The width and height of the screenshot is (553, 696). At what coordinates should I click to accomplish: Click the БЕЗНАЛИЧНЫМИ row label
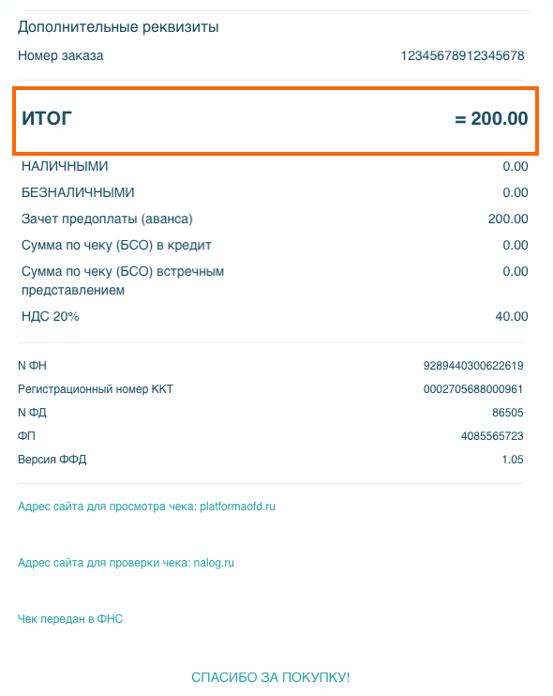coord(78,192)
